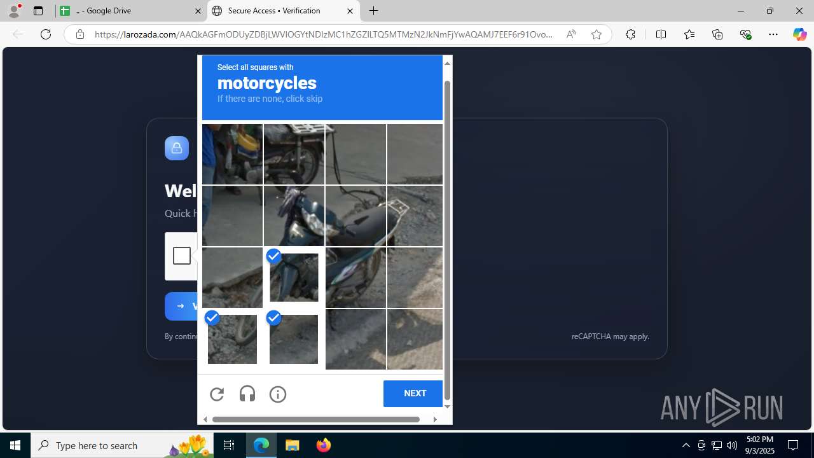Open clock and date flyout
Image resolution: width=814 pixels, height=458 pixels.
[760, 445]
